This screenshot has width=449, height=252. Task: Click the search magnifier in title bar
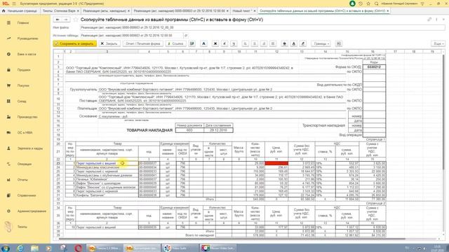[x=376, y=3]
